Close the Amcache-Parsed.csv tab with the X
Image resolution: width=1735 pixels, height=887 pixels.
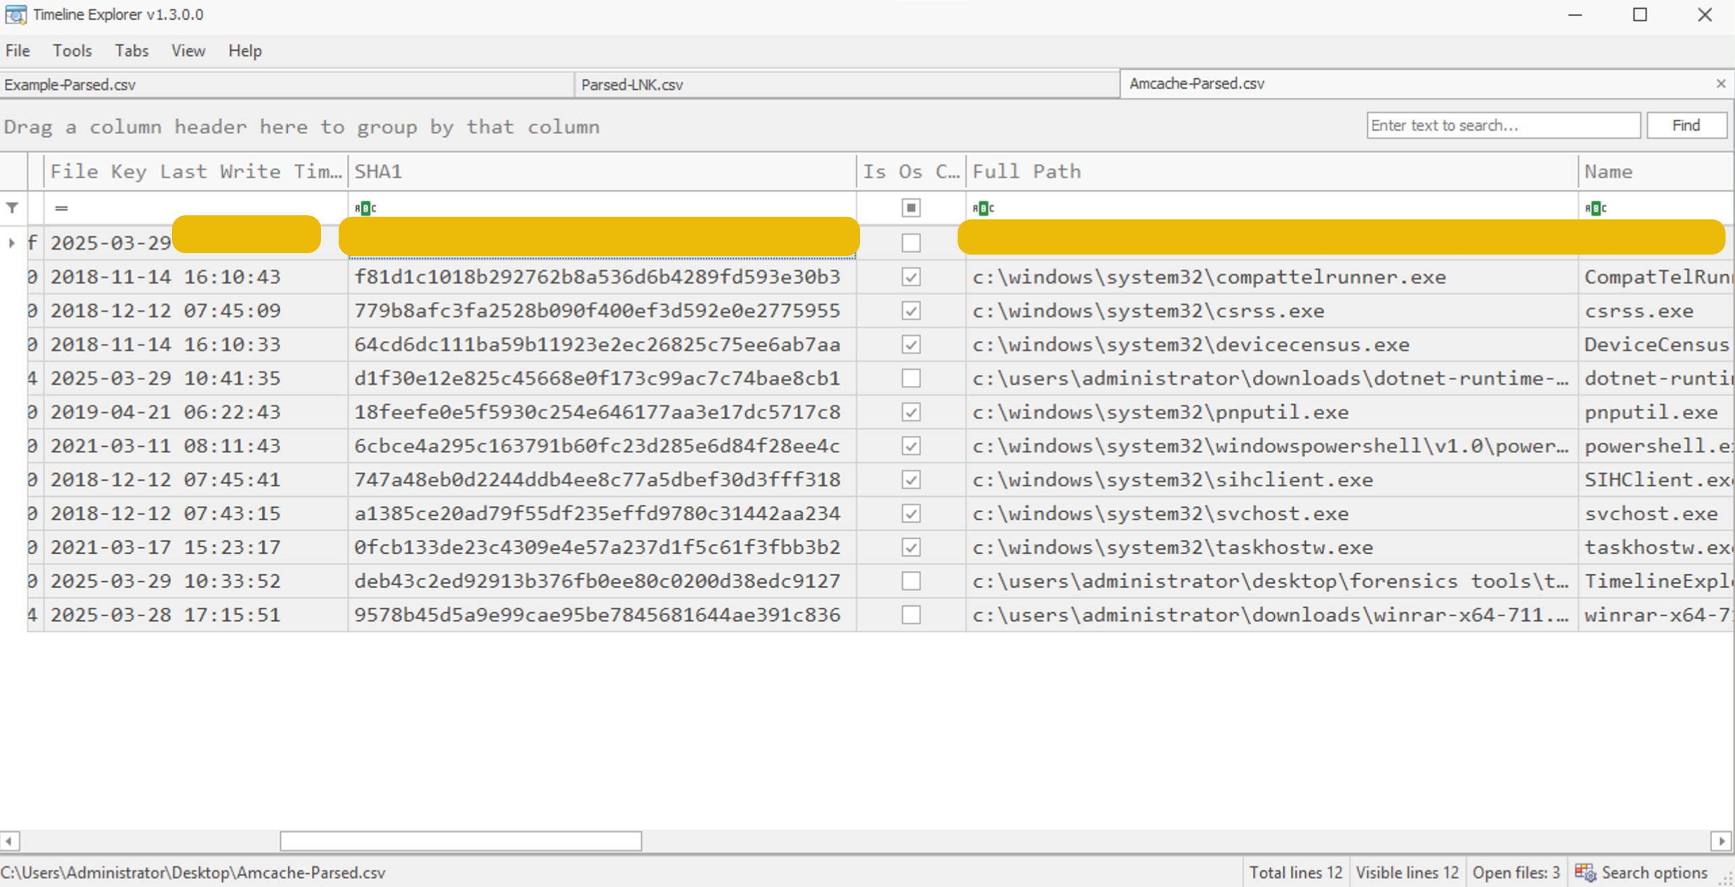click(1721, 84)
